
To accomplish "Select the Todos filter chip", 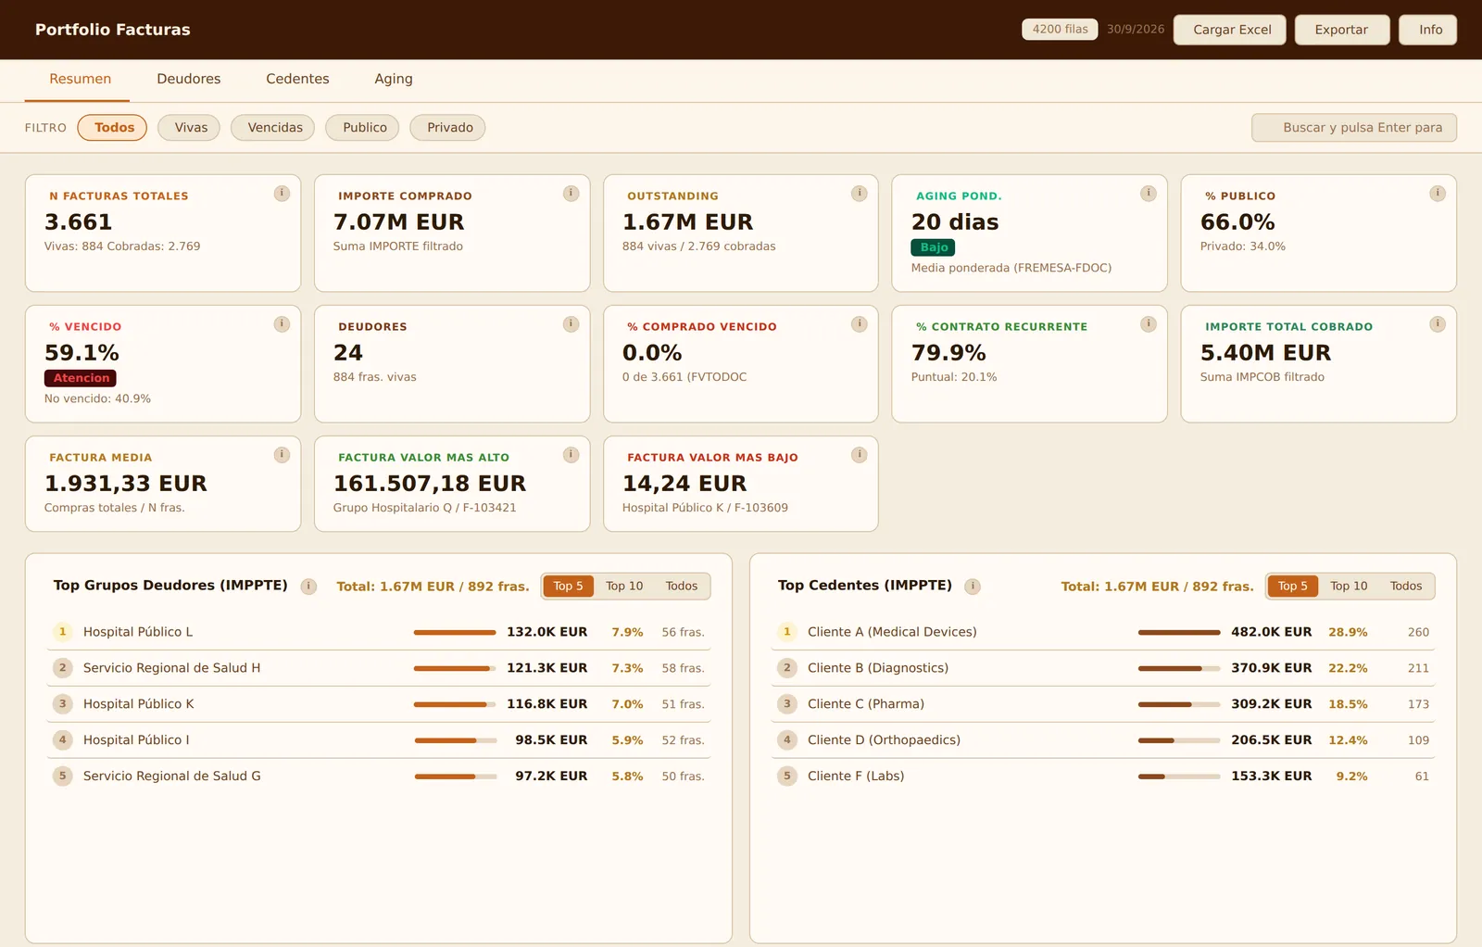I will pyautogui.click(x=112, y=128).
